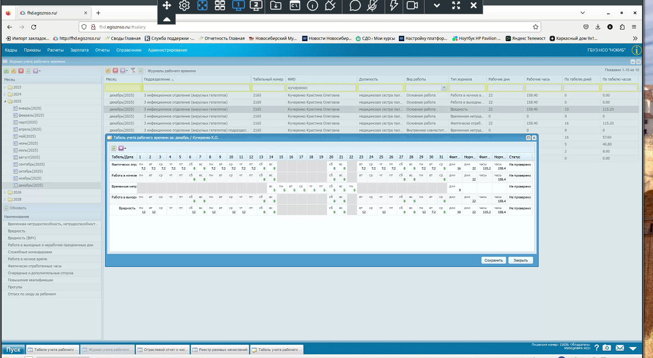Expand the 2023 folder
This screenshot has height=358, width=653.
[x=5, y=88]
